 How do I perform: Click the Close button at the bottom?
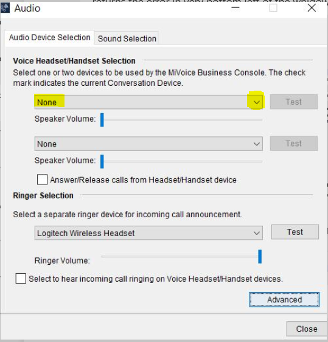(x=307, y=329)
